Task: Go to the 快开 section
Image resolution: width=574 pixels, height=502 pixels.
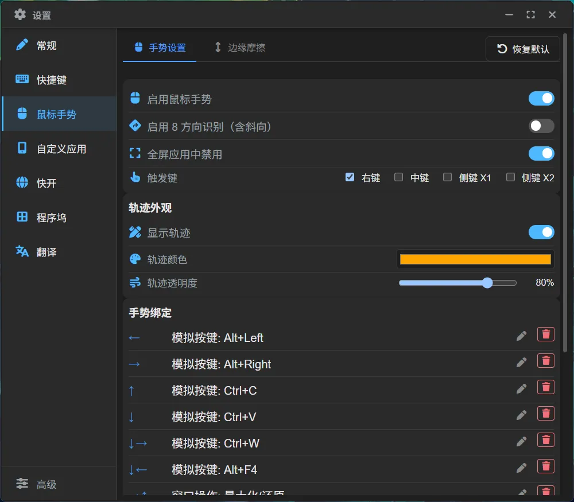Action: click(59, 183)
